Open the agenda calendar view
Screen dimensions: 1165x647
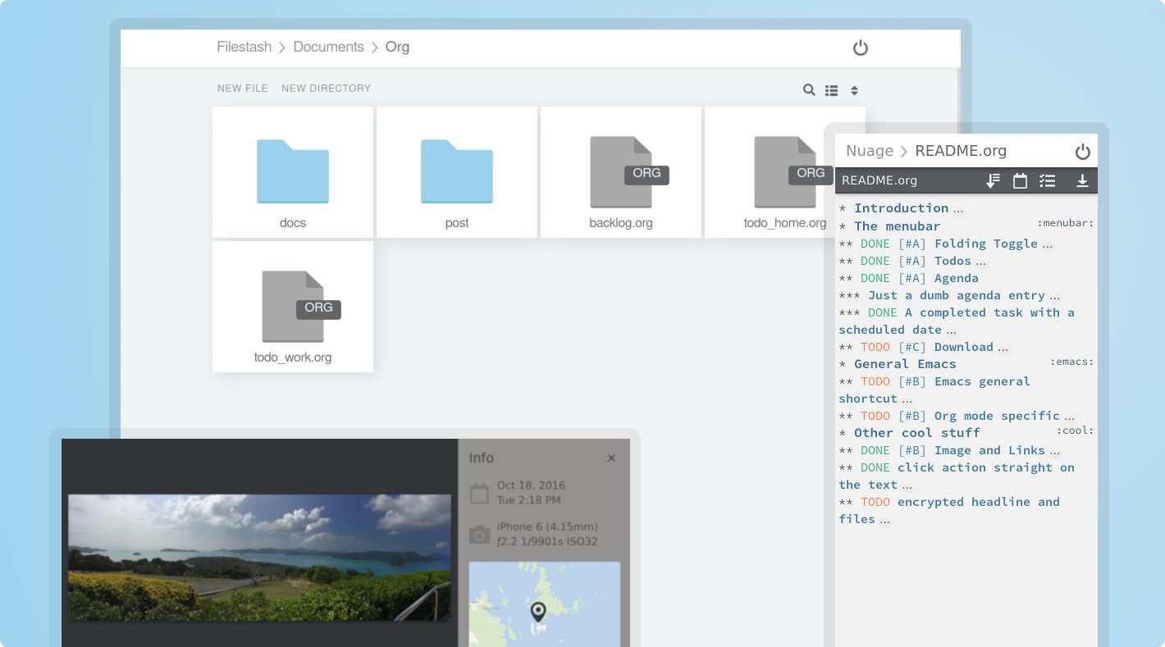point(1020,180)
